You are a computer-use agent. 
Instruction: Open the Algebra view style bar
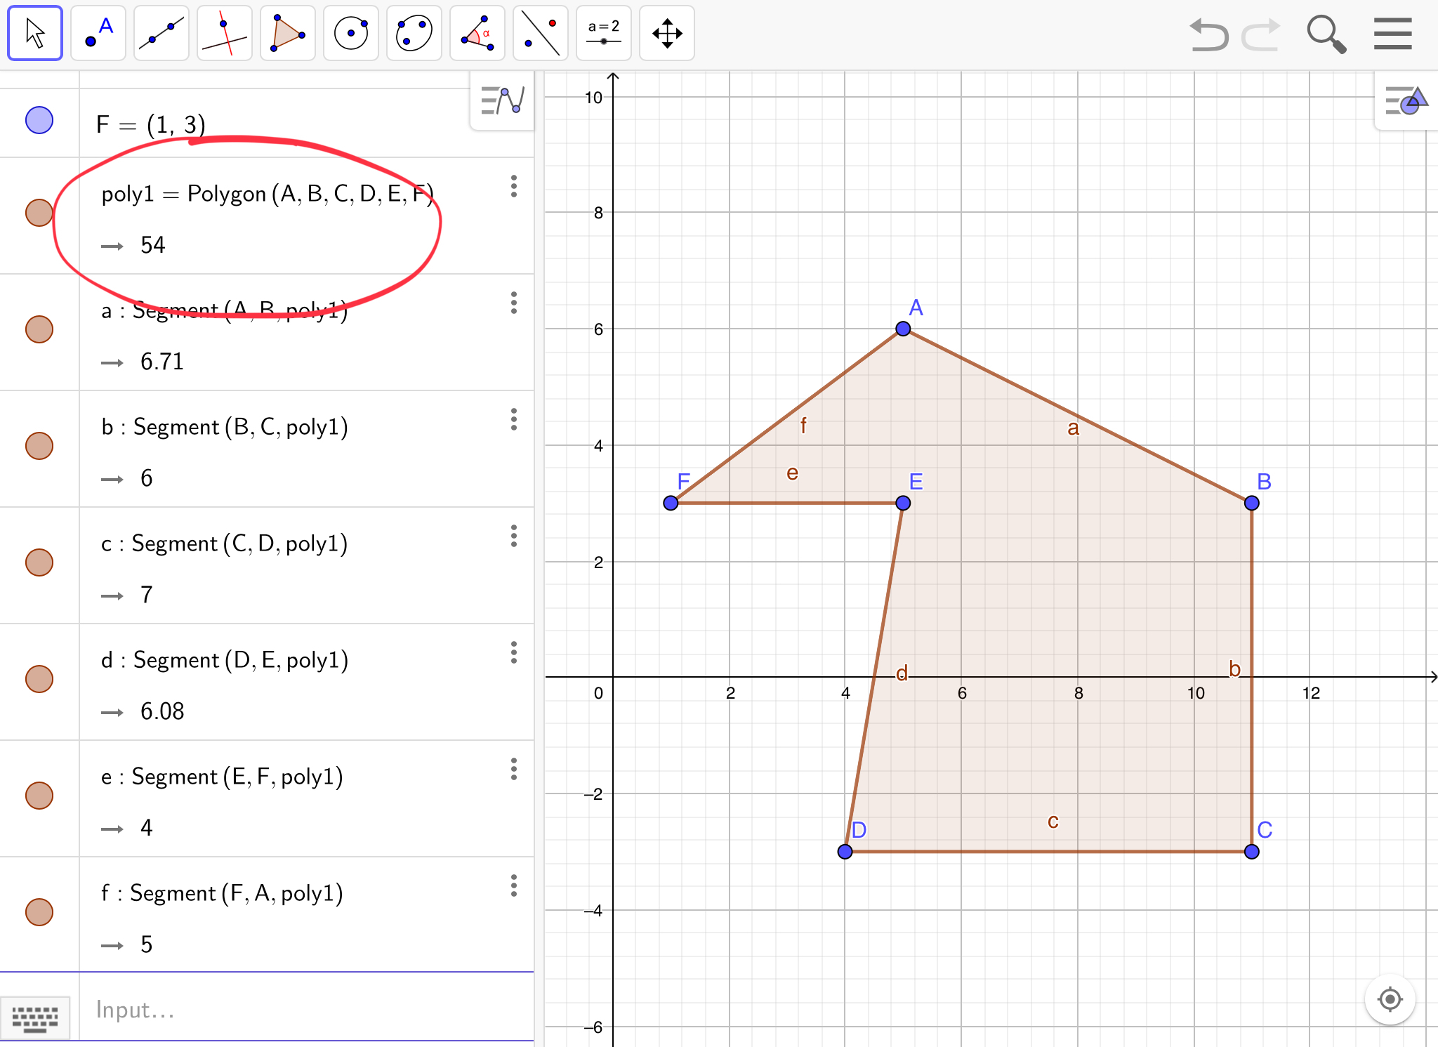point(502,100)
